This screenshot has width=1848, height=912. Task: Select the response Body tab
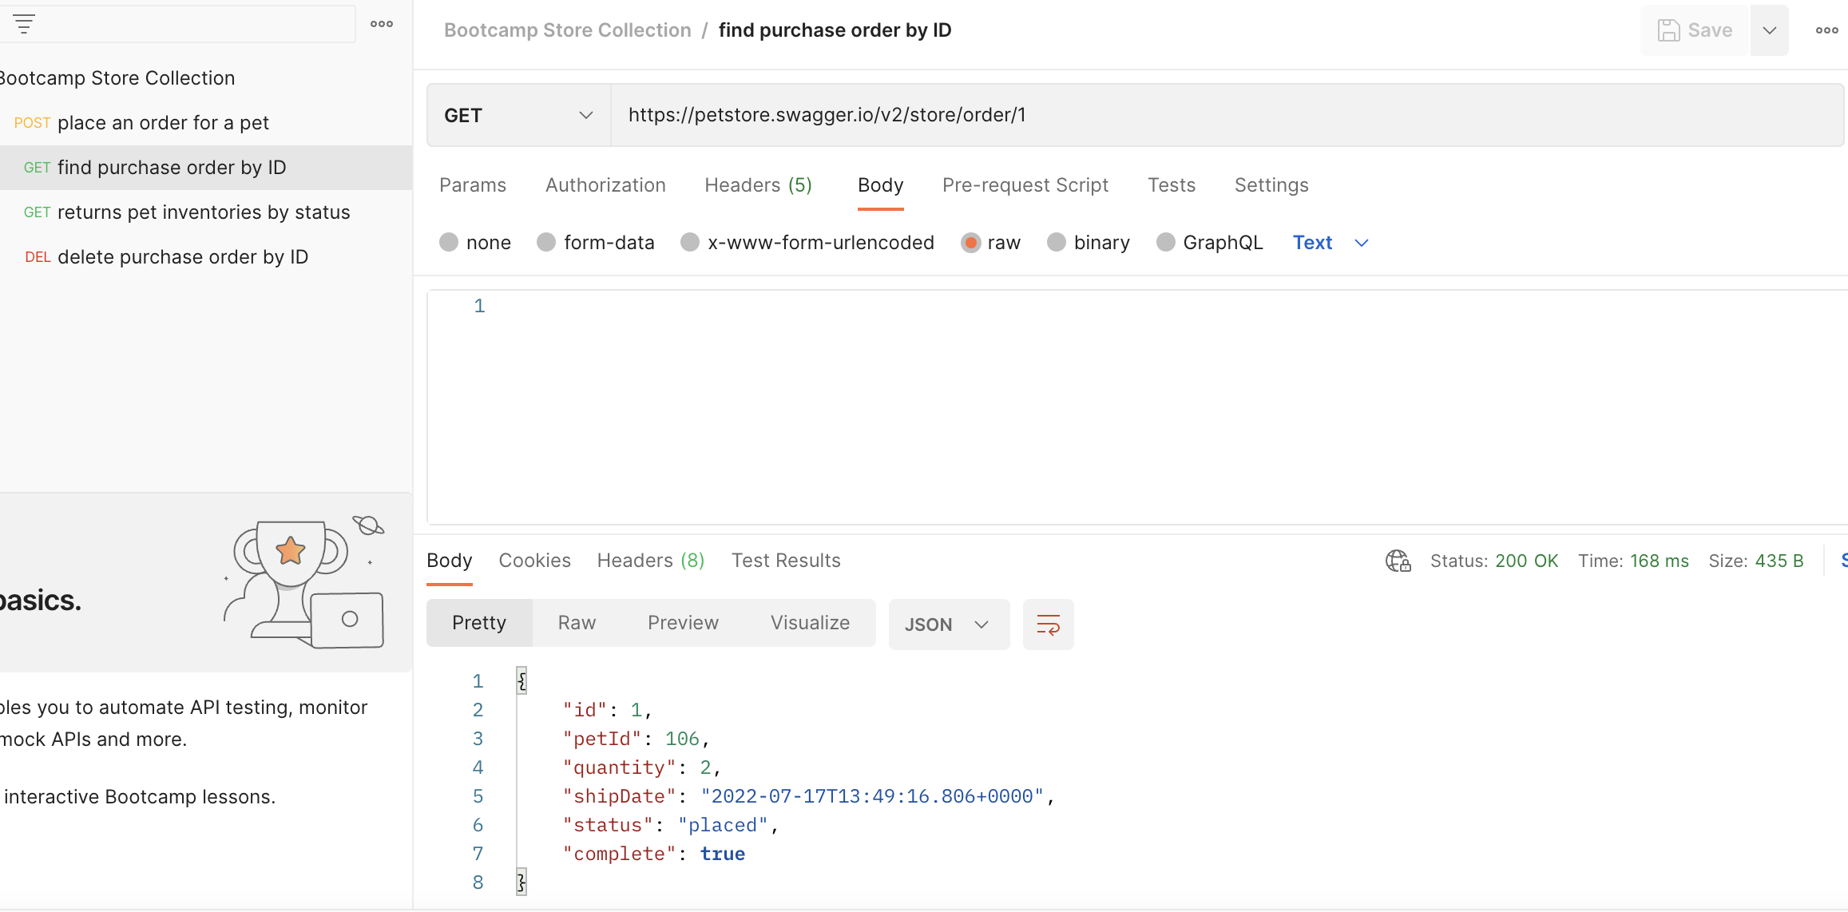point(450,561)
